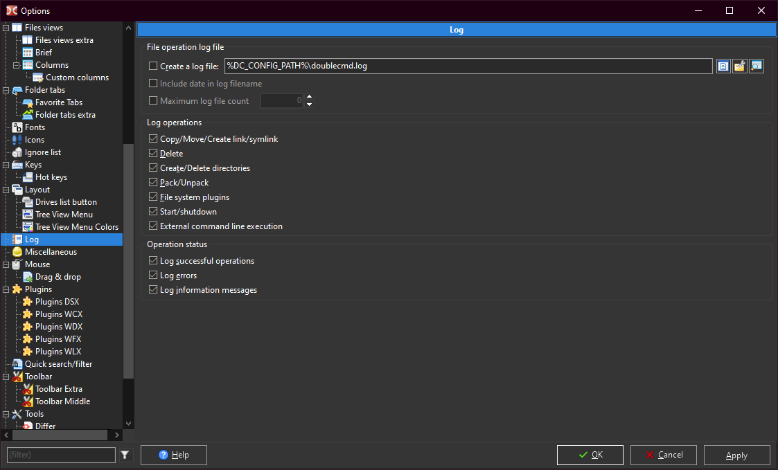Click the Cancel button

(x=664, y=455)
